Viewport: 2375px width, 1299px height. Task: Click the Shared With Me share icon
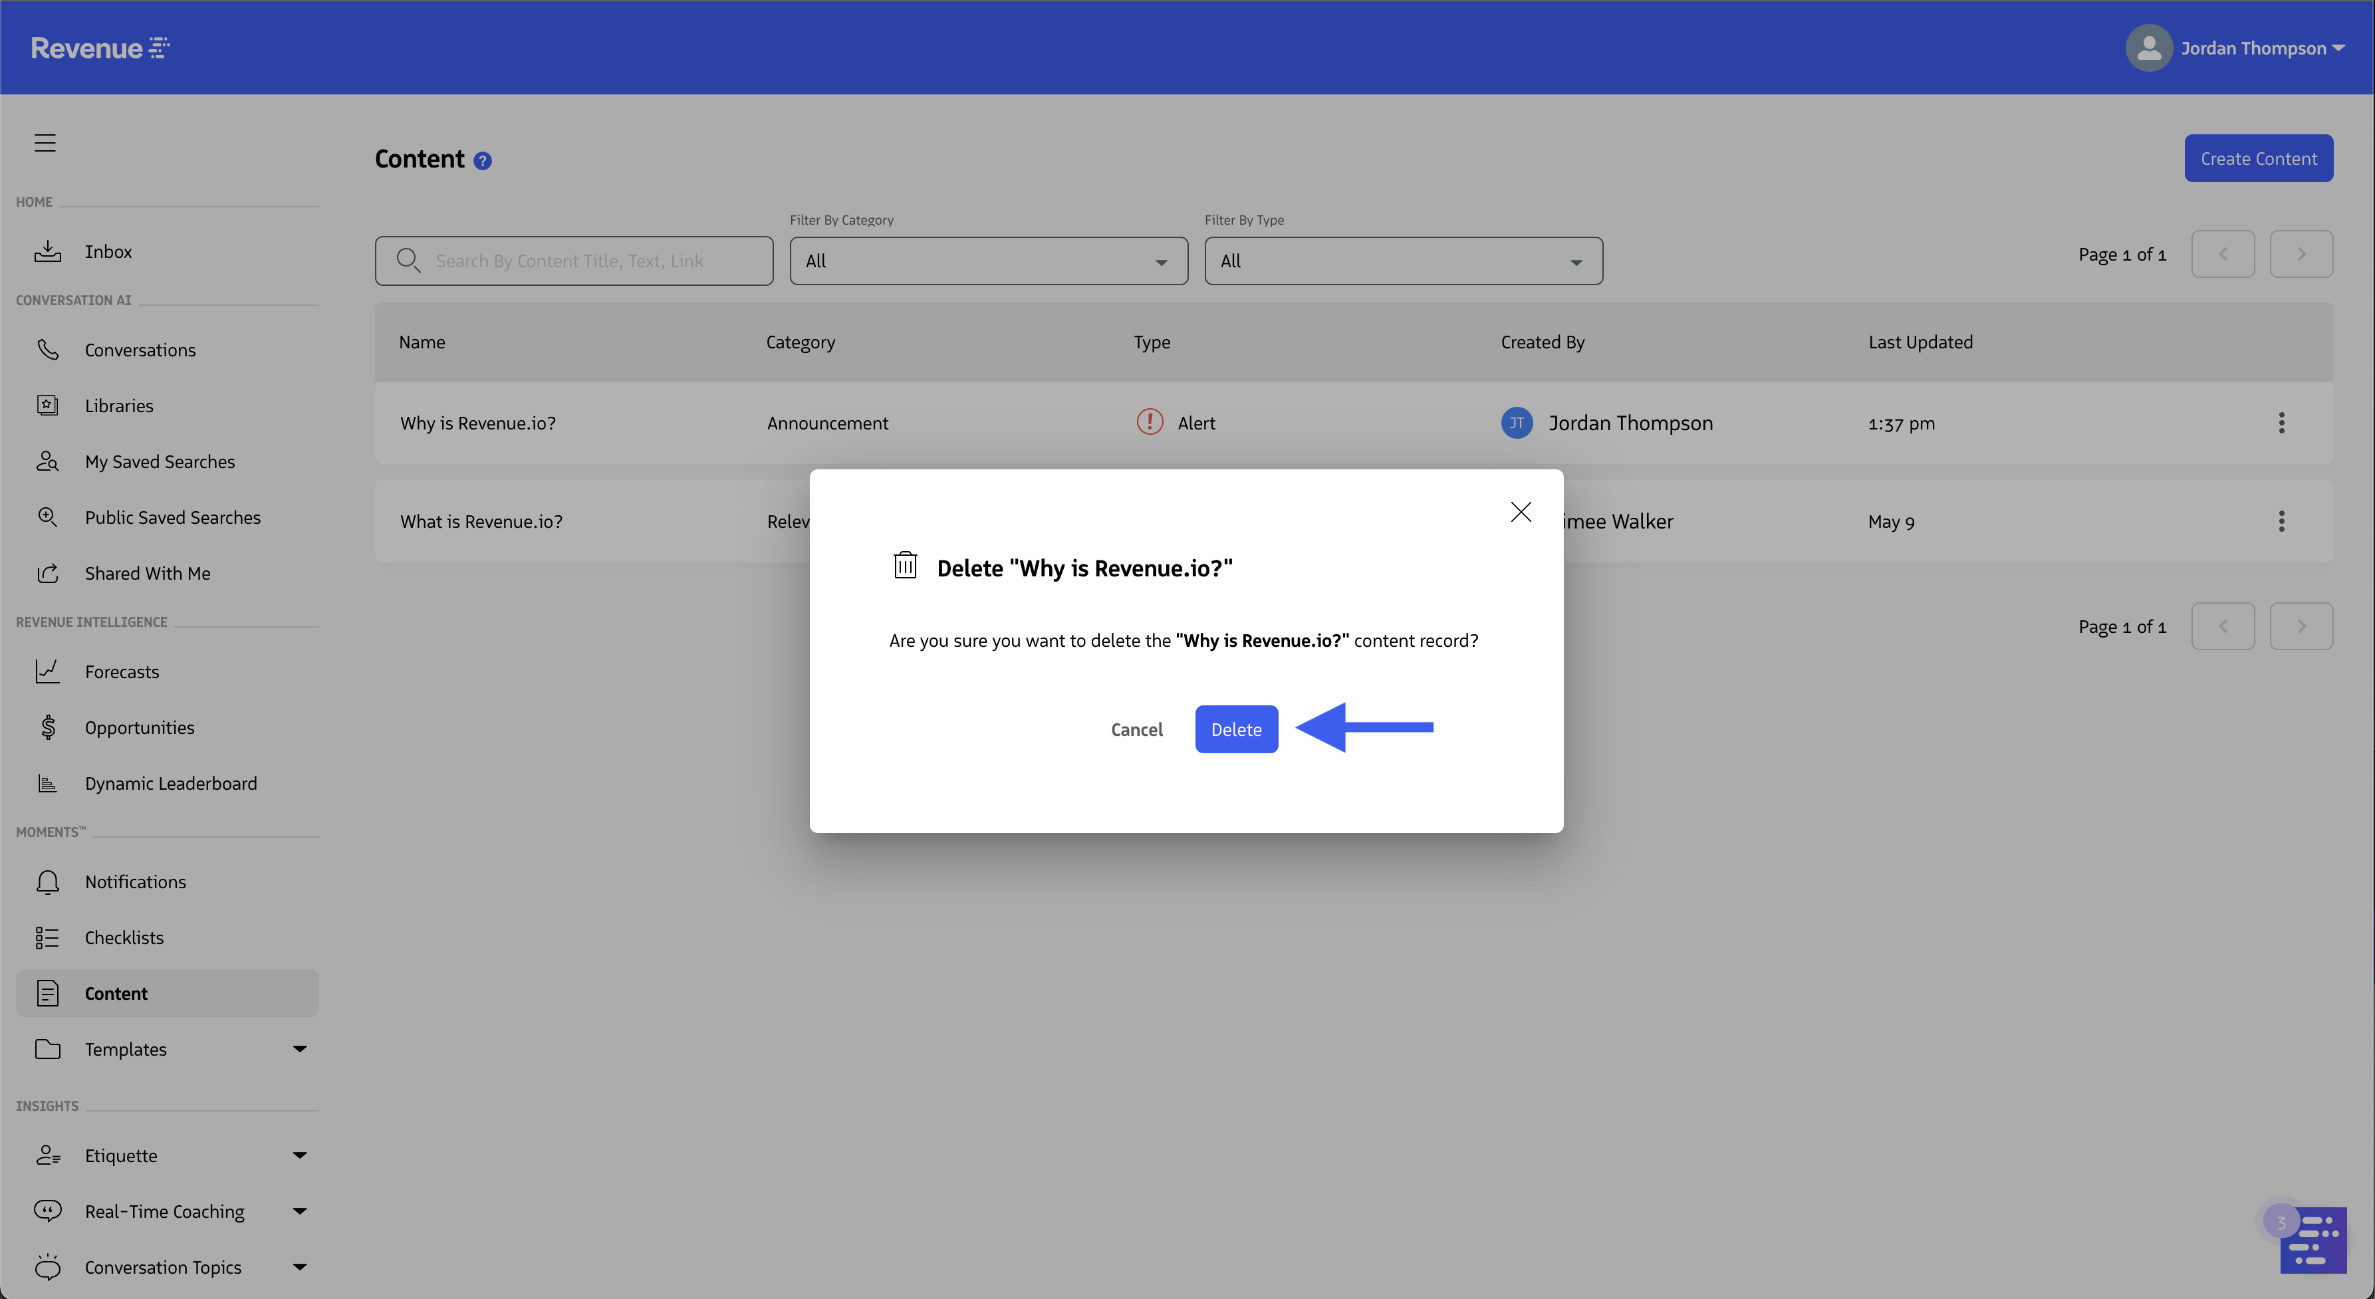click(x=48, y=572)
